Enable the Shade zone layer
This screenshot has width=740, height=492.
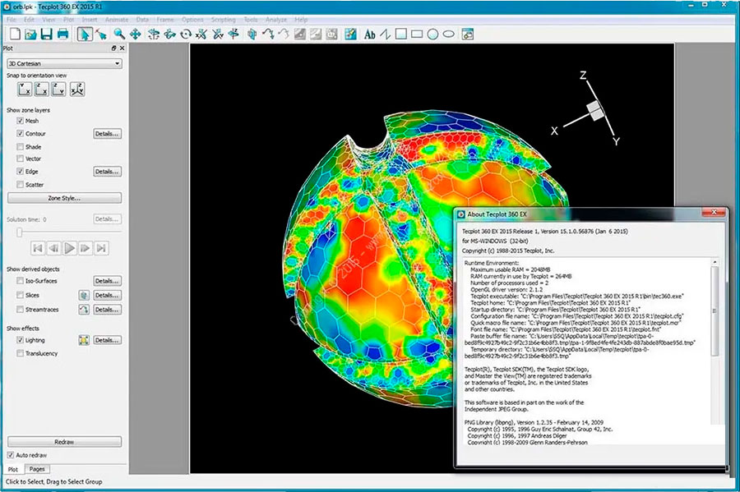pyautogui.click(x=20, y=146)
